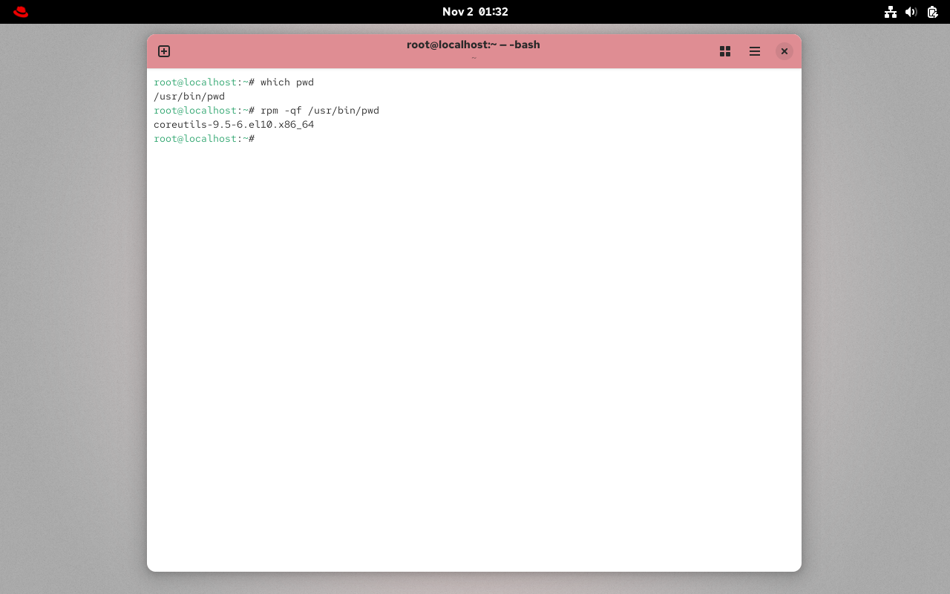Click the coreutils-9.5-6.el10.x86_64 package text

click(x=234, y=124)
